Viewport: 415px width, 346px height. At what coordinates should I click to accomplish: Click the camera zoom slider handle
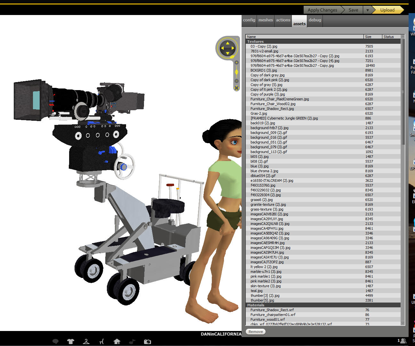click(236, 72)
